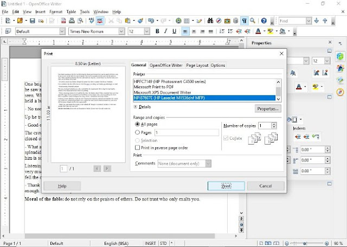
Task: Select Microsoft Print to PDF printer
Action: pos(204,87)
